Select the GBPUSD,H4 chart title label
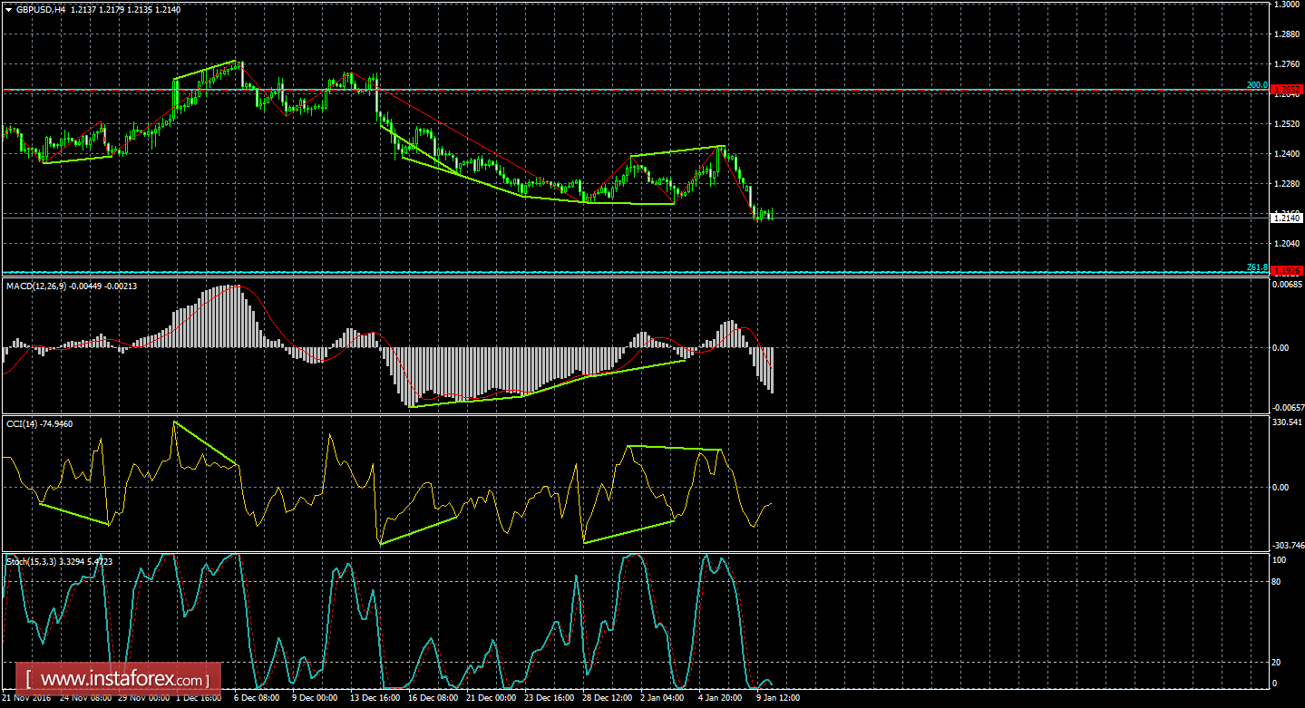 (42, 8)
